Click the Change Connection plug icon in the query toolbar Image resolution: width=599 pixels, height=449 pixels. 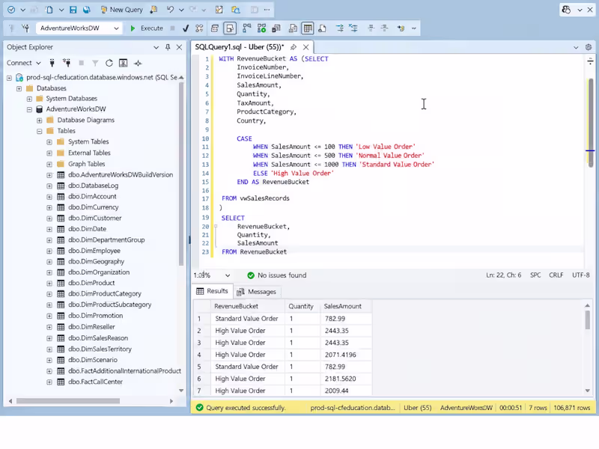[25, 28]
